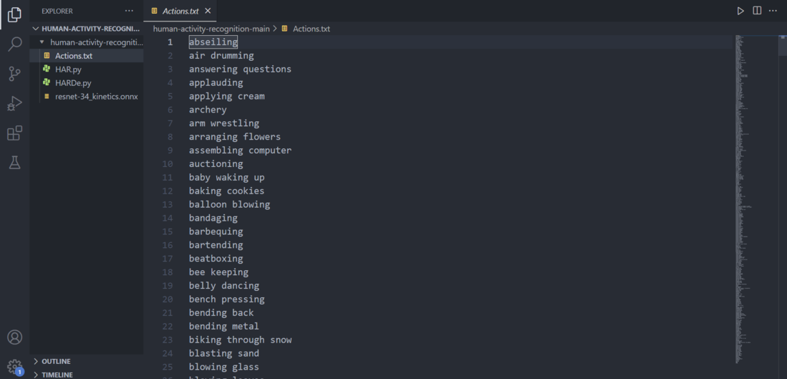The image size is (787, 379).
Task: Click on 'beatboxing' line
Action: [x=216, y=259]
